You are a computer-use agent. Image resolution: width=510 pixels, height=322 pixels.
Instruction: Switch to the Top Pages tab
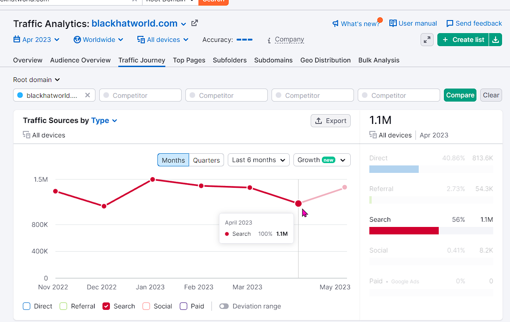tap(189, 60)
